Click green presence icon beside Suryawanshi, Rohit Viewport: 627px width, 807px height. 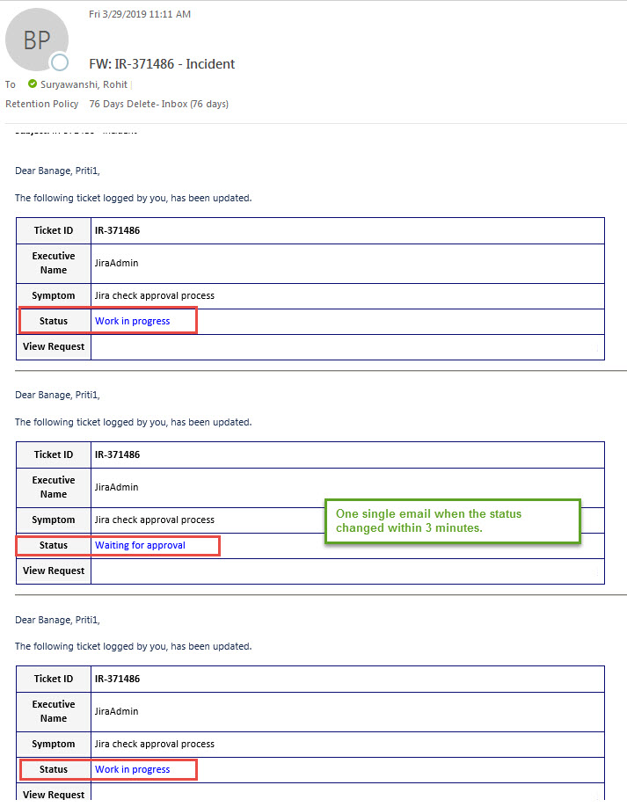coord(33,84)
